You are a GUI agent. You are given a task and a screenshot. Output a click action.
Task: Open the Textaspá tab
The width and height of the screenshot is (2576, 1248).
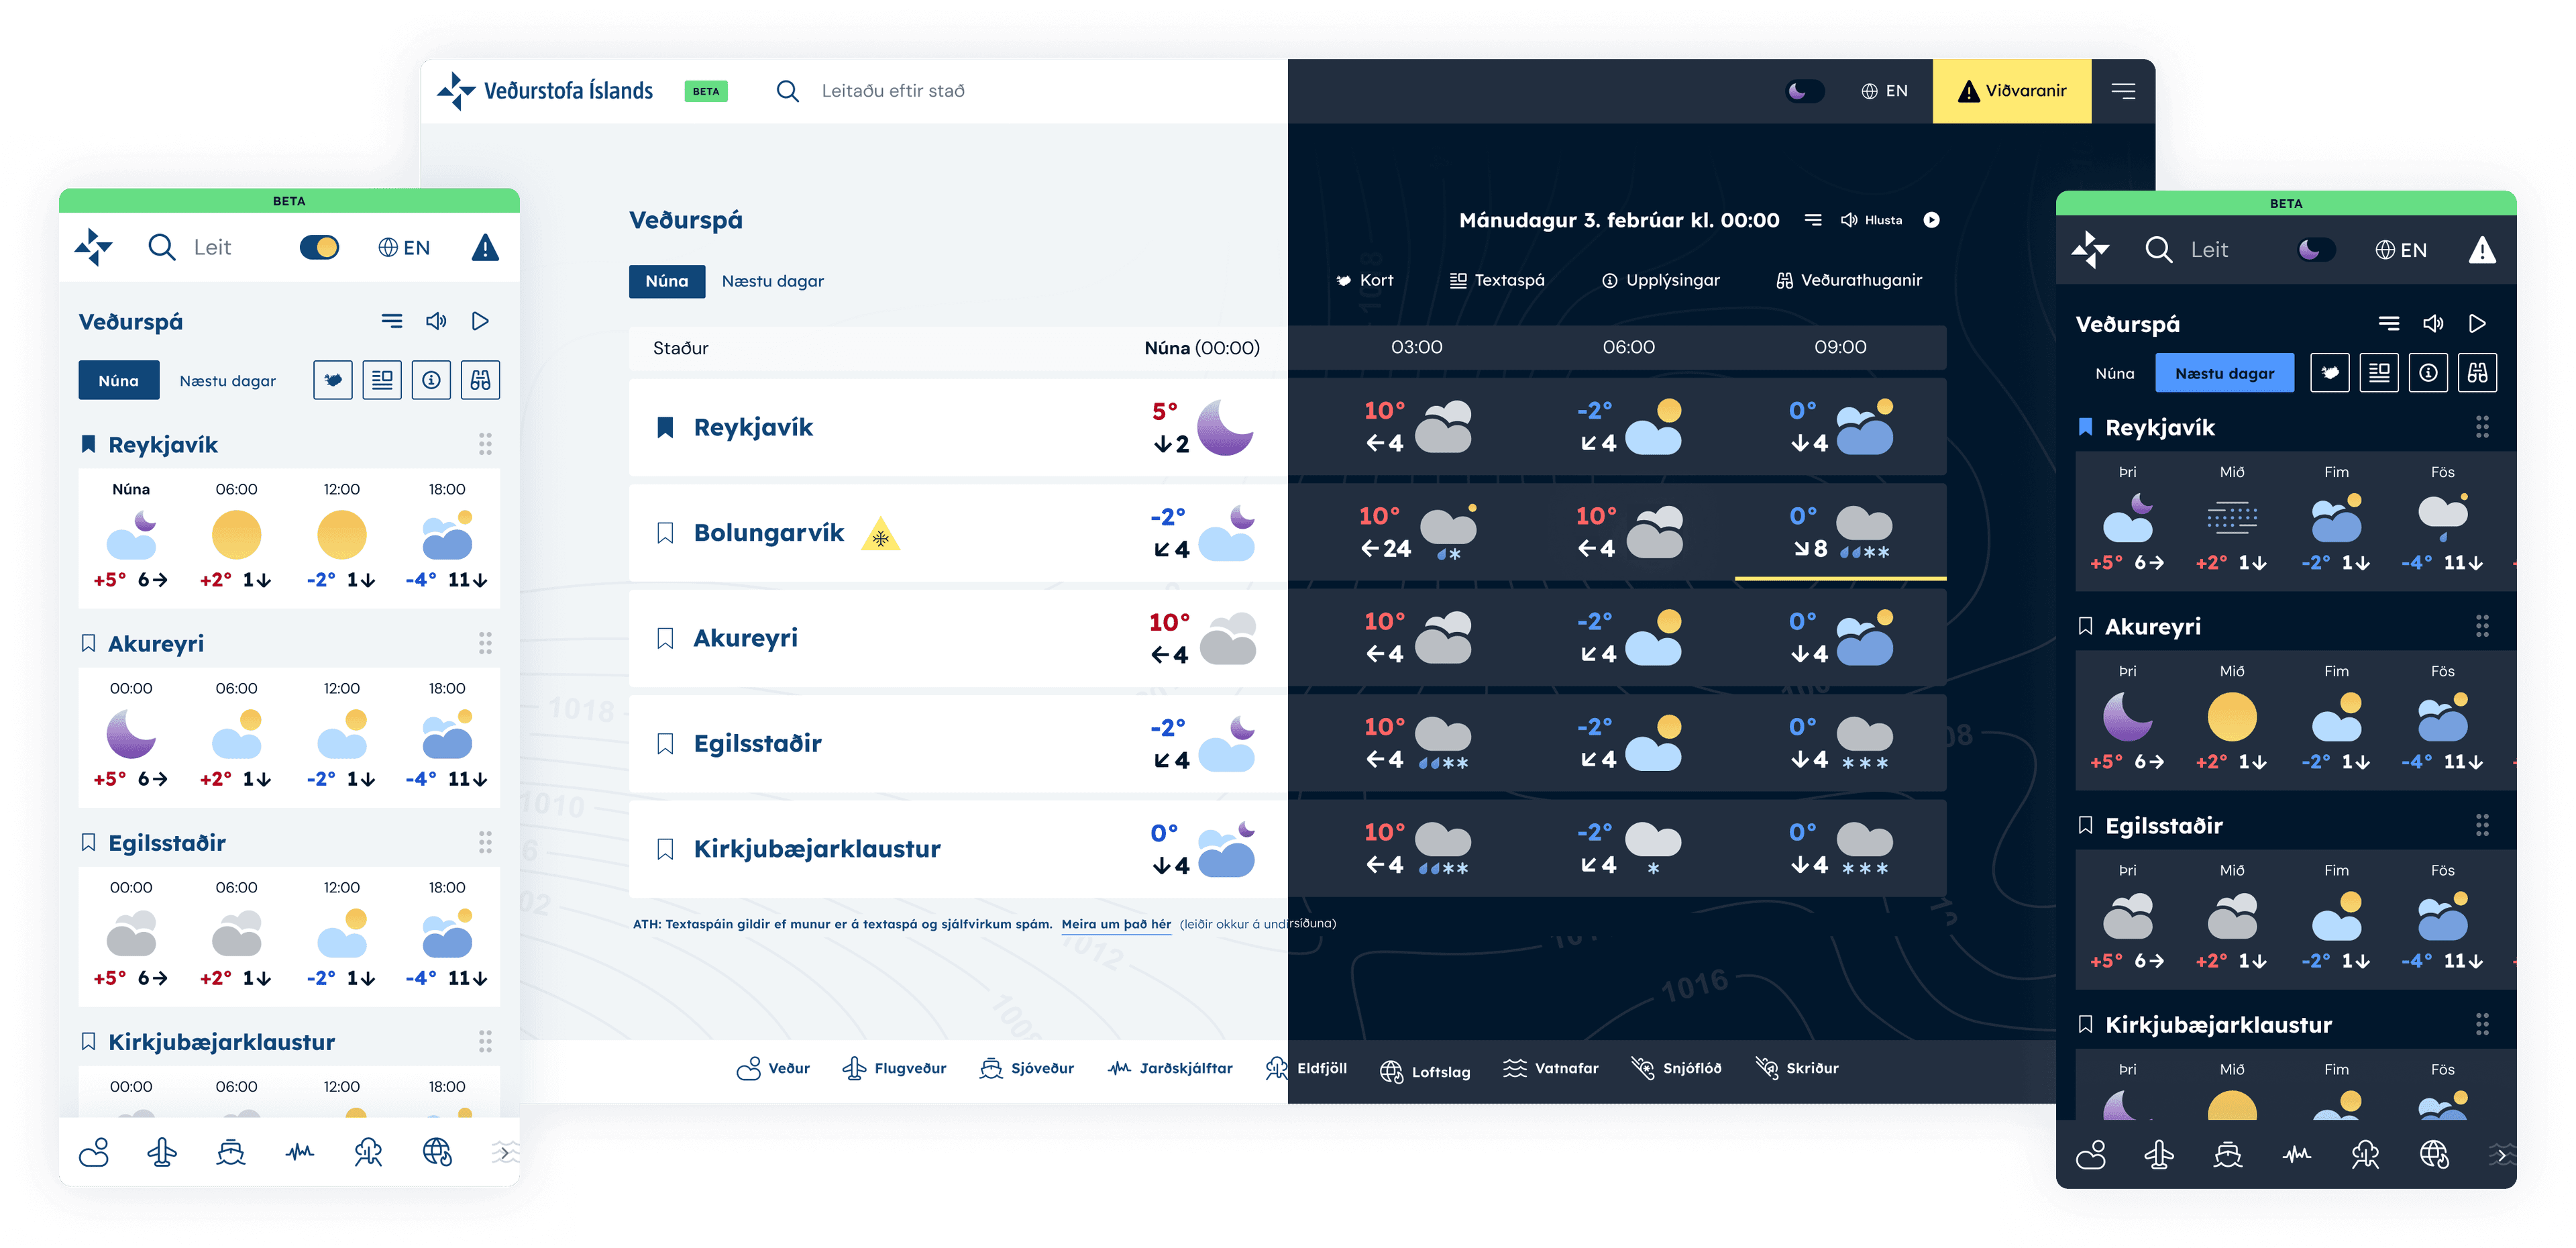1497,280
